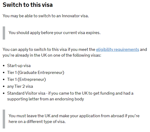Select the 'Start-up visa' list item
This screenshot has height=132, width=150.
pos(19,66)
